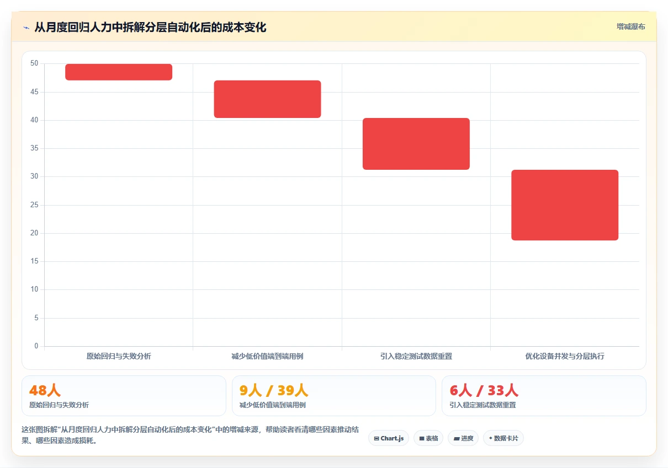Screen dimensions: 668x468
Task: Click the 48人 data card
Action: [124, 396]
